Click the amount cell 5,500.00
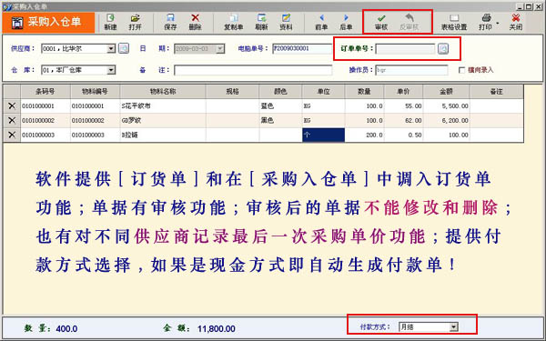Viewport: 546px width, 341px height. pos(446,105)
